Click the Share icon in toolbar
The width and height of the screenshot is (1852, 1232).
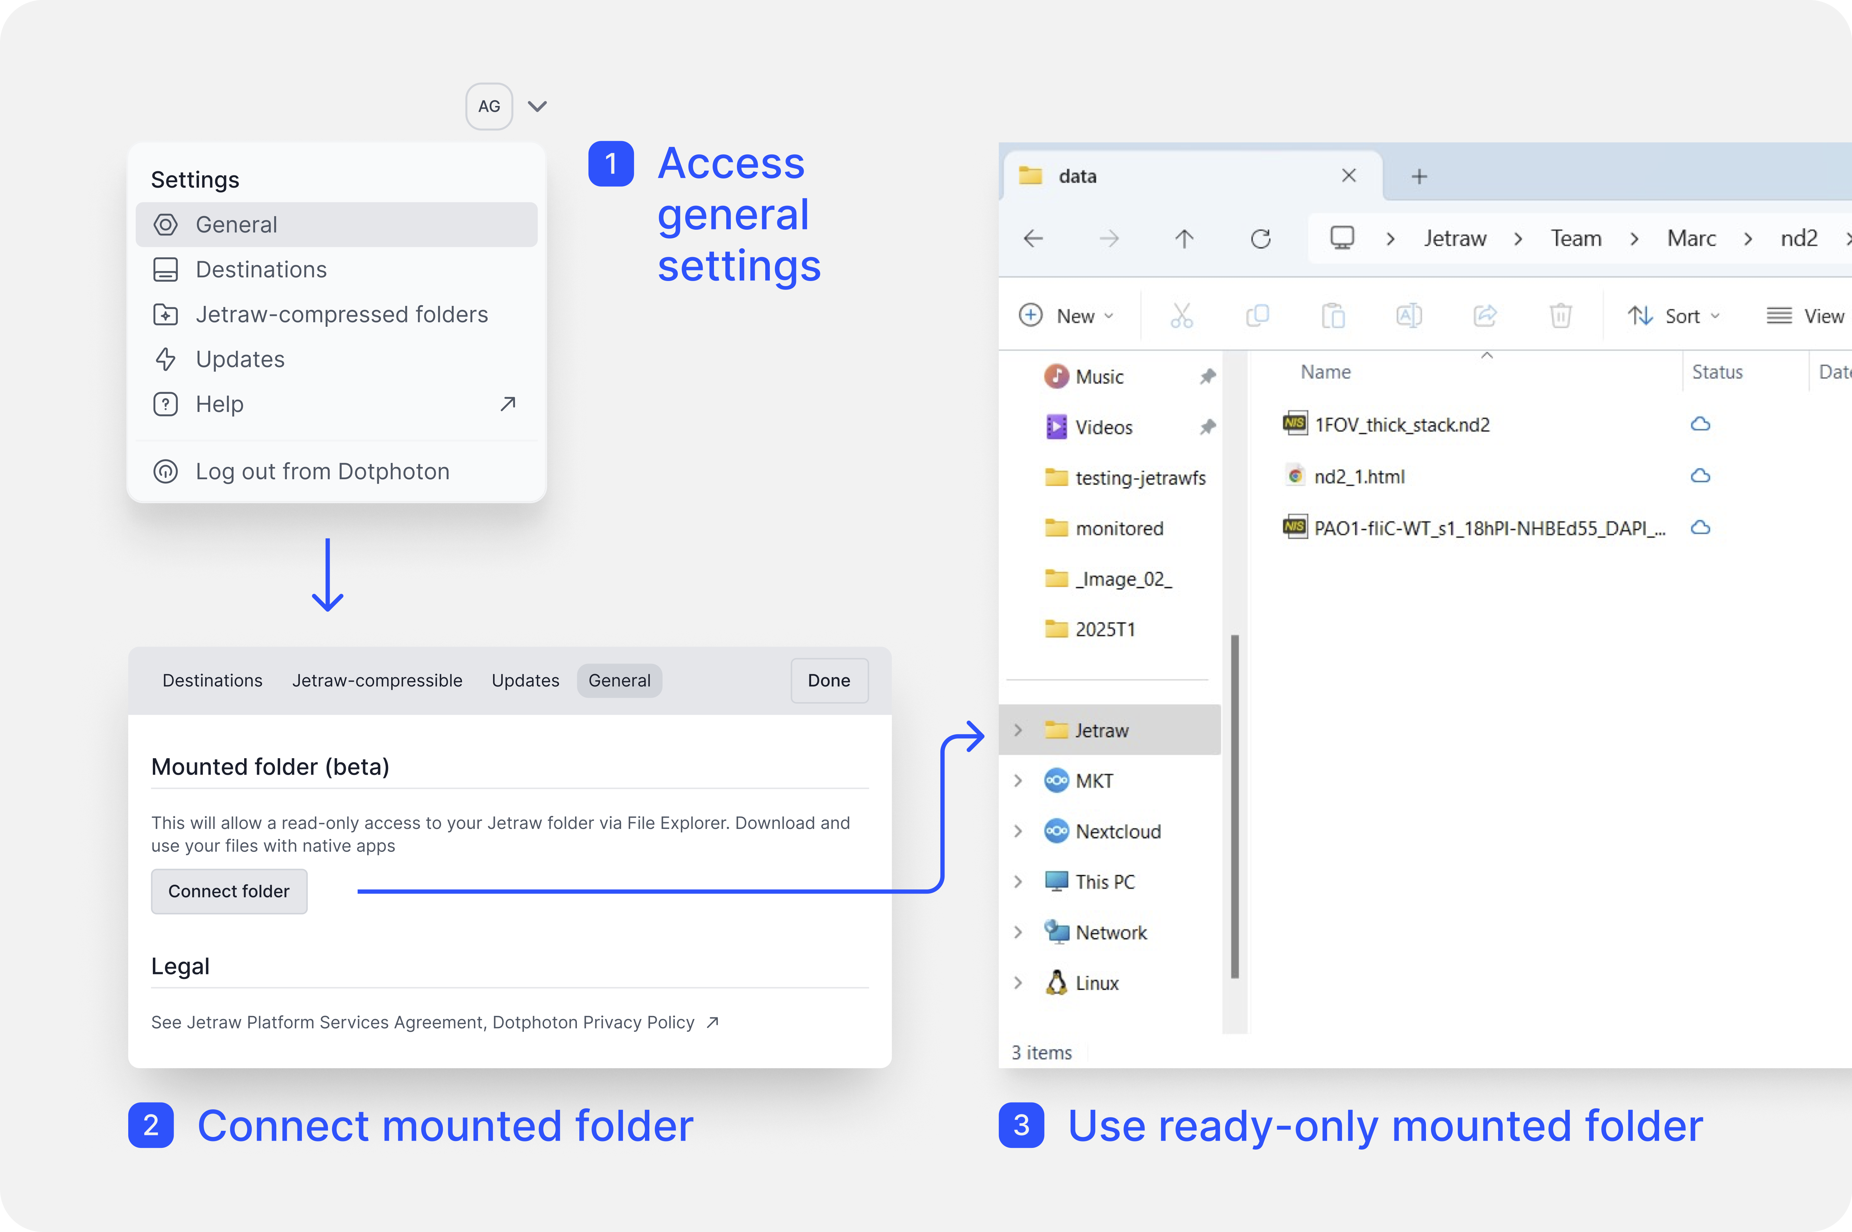coord(1484,316)
